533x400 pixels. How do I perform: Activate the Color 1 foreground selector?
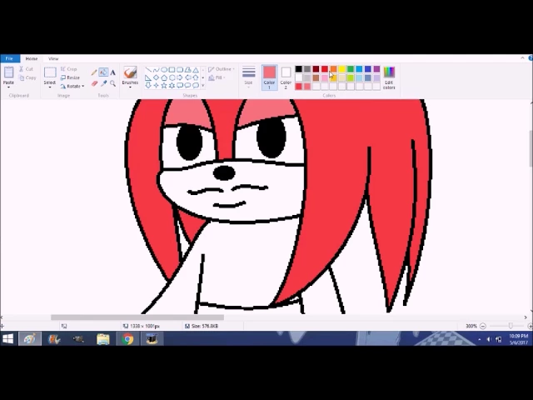point(269,76)
